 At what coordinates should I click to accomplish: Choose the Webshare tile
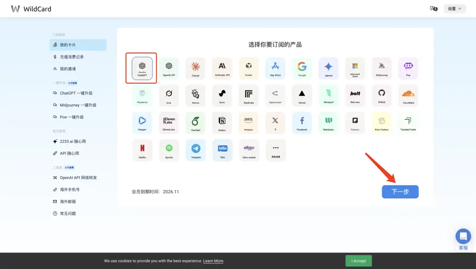(328, 123)
